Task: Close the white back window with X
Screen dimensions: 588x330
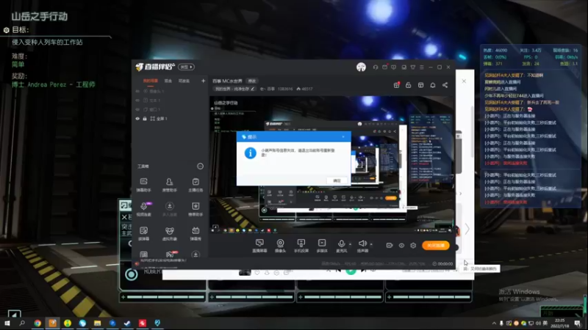Action: tap(464, 81)
